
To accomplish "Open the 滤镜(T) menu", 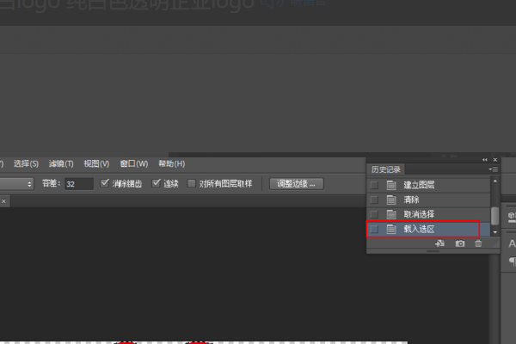I will (61, 163).
